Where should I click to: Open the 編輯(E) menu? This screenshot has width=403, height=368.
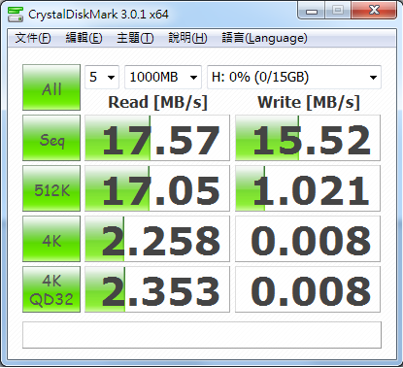[84, 38]
